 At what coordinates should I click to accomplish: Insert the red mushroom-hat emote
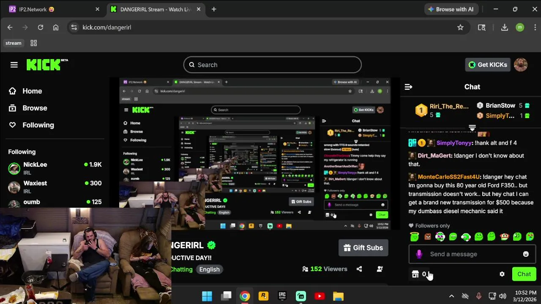pyautogui.click(x=504, y=237)
